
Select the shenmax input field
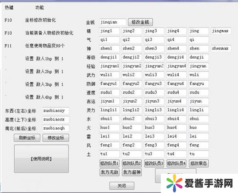pyautogui.click(x=221, y=48)
